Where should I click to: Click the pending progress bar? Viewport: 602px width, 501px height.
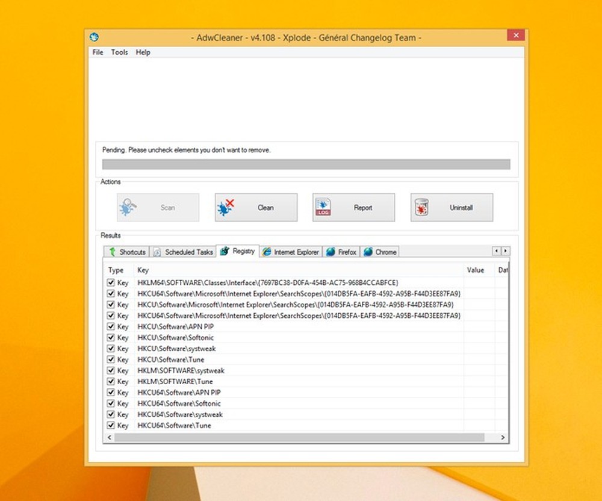307,162
